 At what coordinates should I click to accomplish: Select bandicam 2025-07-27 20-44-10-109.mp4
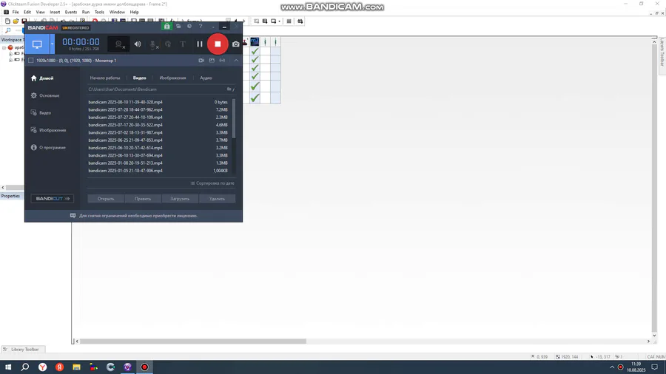pos(158,118)
